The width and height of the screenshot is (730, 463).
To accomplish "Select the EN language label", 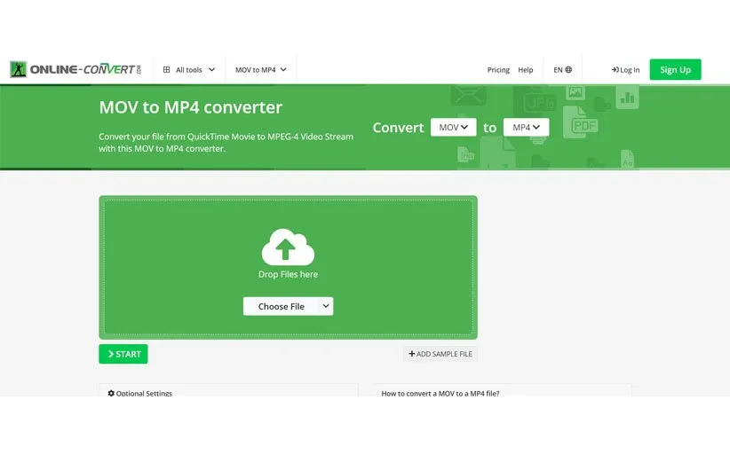I will click(x=558, y=70).
